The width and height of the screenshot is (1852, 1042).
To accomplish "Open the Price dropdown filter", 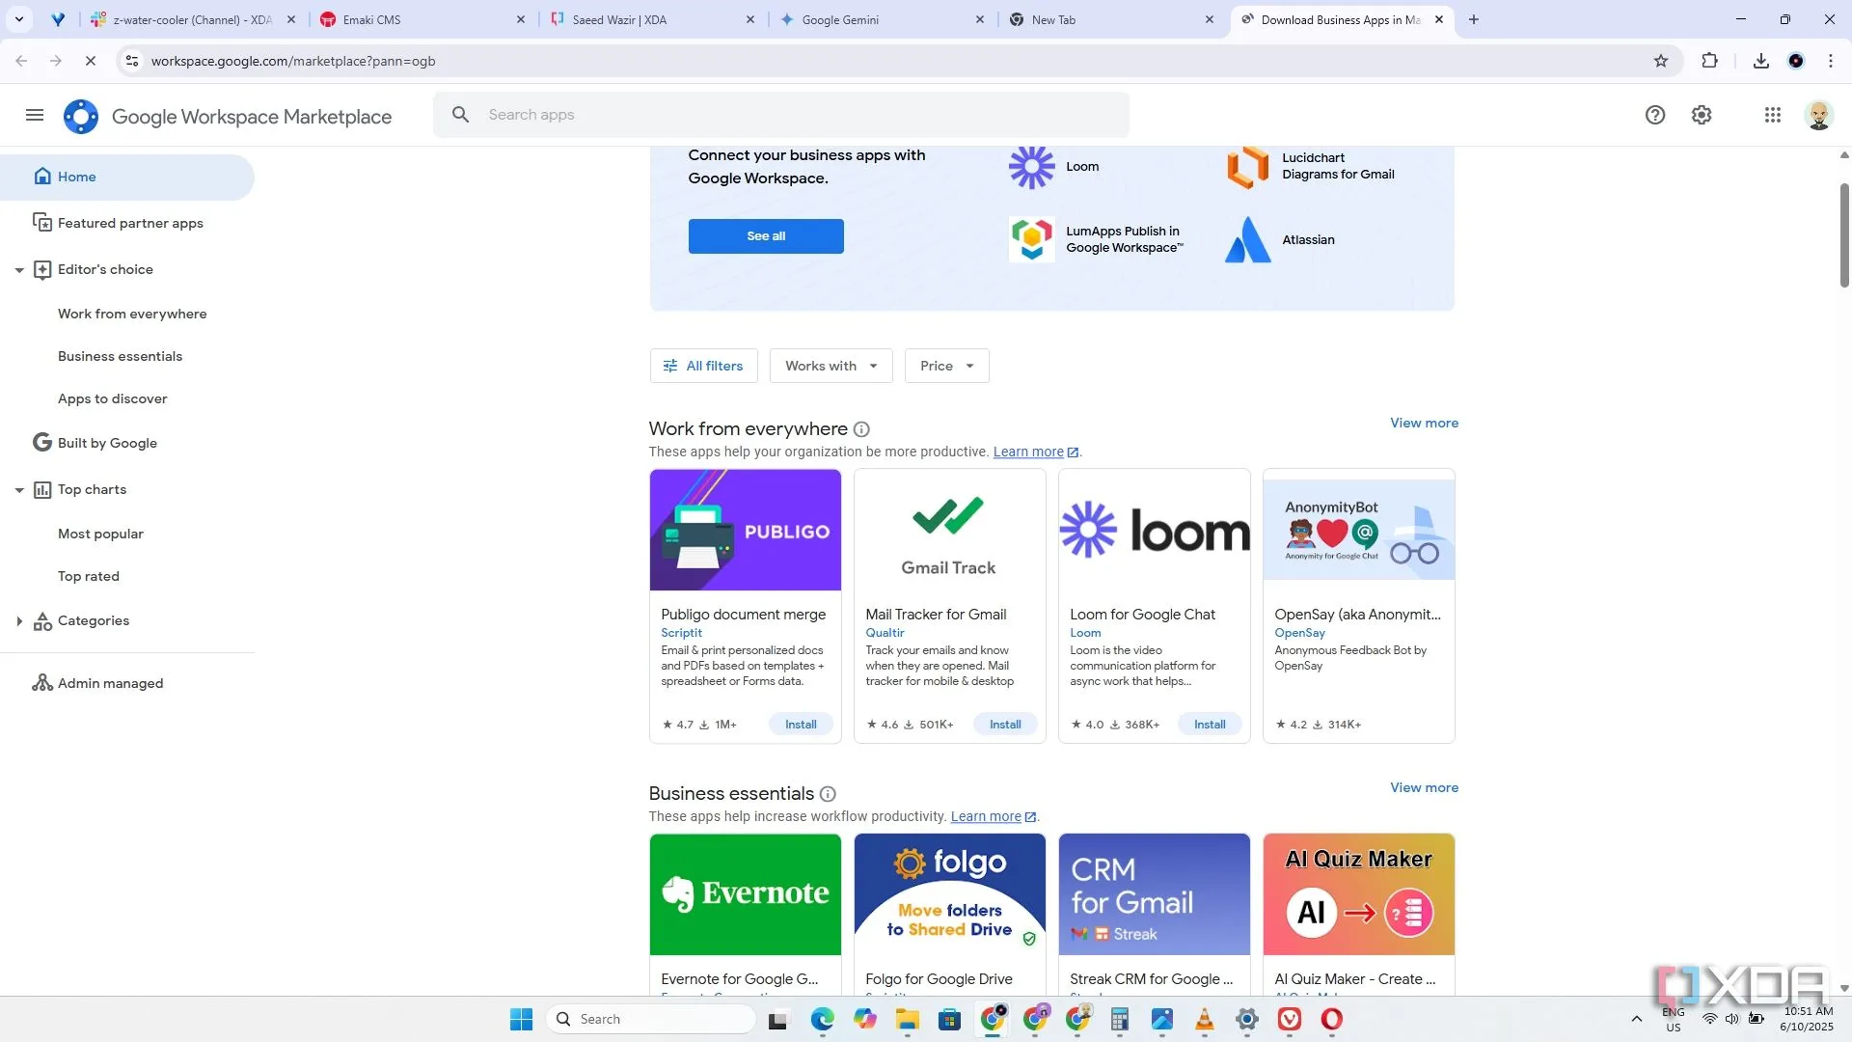I will tap(946, 366).
